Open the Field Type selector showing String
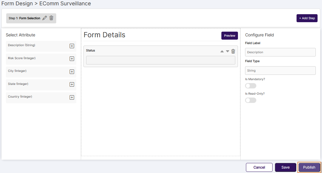 click(280, 70)
